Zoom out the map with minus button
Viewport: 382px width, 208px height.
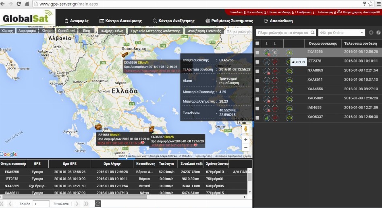(245, 147)
